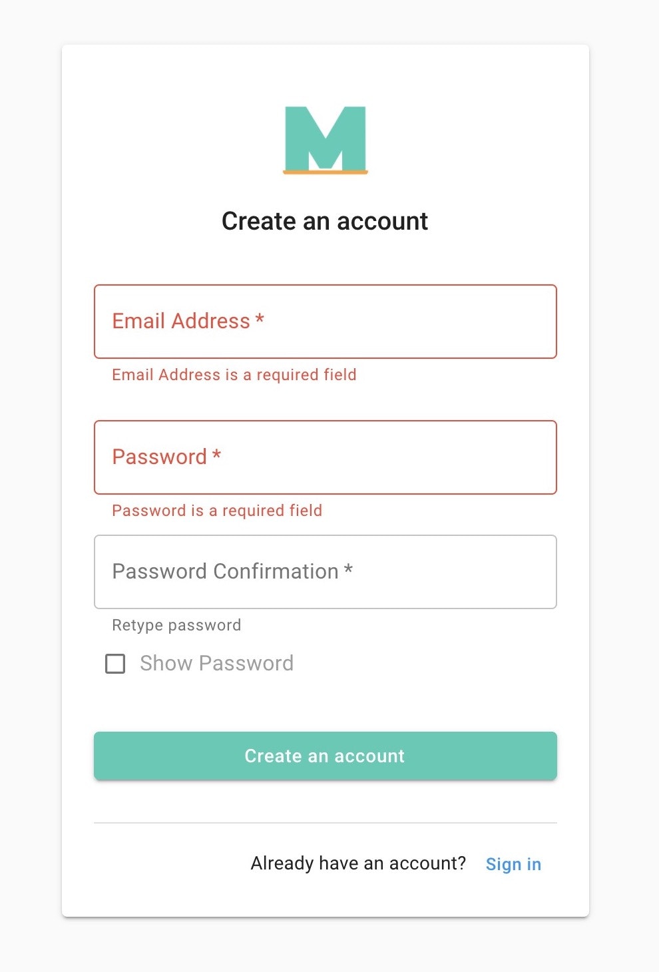Click the Already have an account text
The height and width of the screenshot is (972, 659).
pyautogui.click(x=358, y=863)
